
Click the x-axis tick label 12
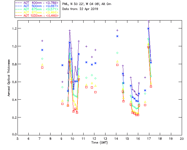pos(94,139)
